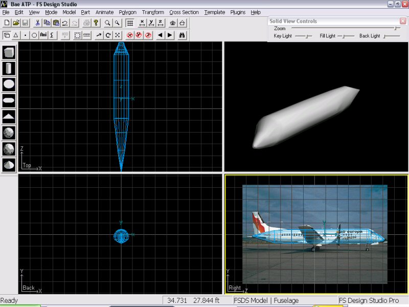Open the Plugins menu
The width and height of the screenshot is (409, 307).
(x=238, y=12)
